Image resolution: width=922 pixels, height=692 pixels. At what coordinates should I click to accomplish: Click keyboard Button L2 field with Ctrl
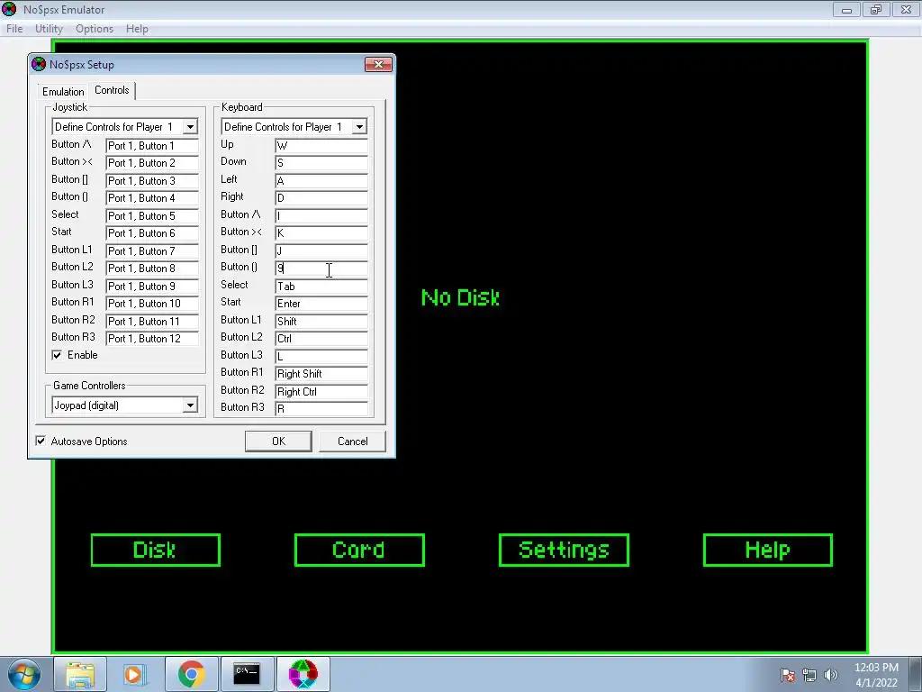pyautogui.click(x=321, y=339)
